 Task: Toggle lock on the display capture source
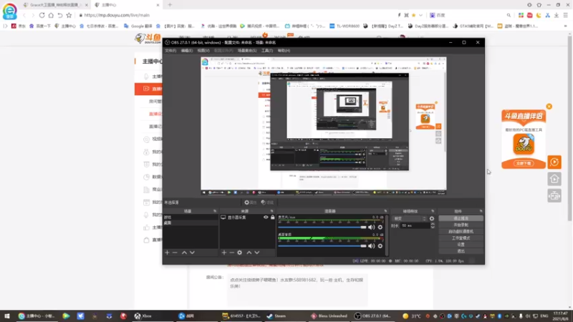273,218
